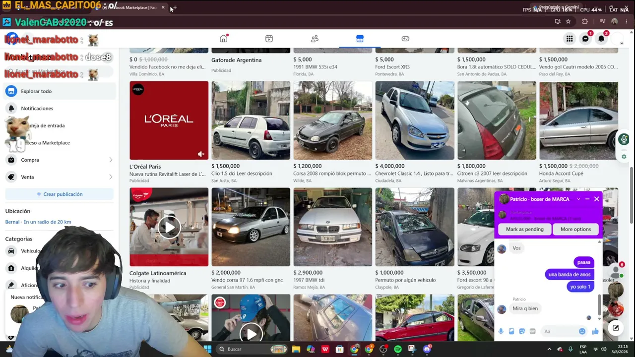Image resolution: width=635 pixels, height=357 pixels.
Task: Click Mark as pending in the chat
Action: pos(524,229)
